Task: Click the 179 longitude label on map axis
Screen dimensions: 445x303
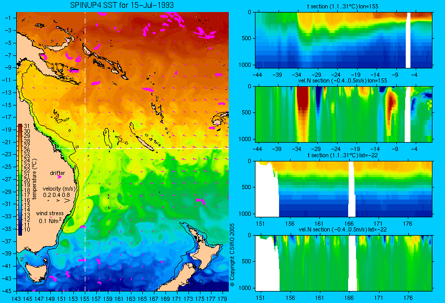Action: point(222,298)
